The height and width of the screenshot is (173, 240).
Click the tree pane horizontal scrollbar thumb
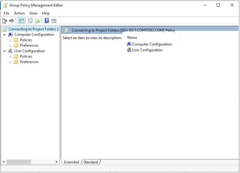point(19,162)
